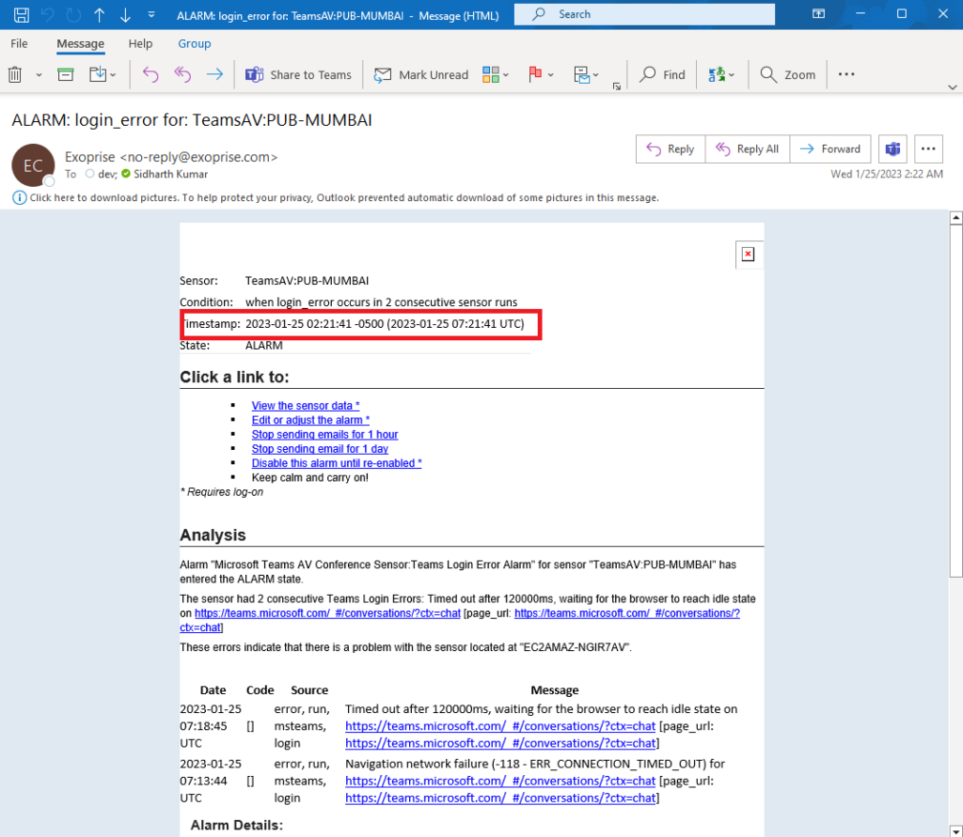The width and height of the screenshot is (963, 837).
Task: Click scrollbar up arrow
Action: coord(955,217)
